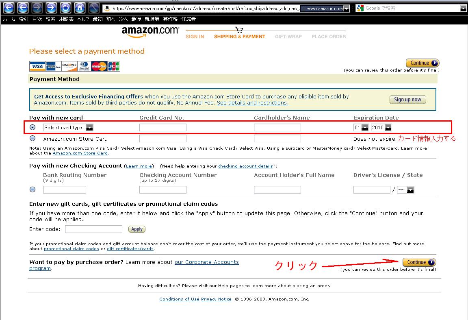Click the Diners Club card logo
Viewport: 468px width, 320px height.
click(x=84, y=66)
